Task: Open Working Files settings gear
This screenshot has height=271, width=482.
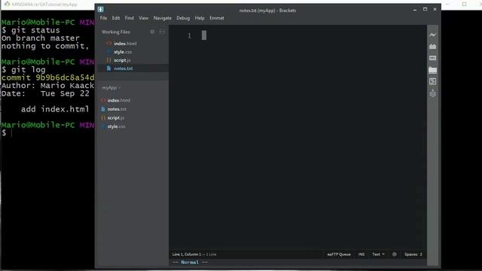Action: click(x=152, y=32)
